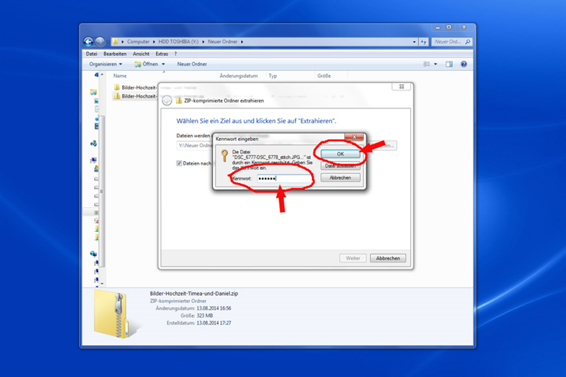
Task: Click the refresh icon beside address bar
Action: pyautogui.click(x=423, y=42)
